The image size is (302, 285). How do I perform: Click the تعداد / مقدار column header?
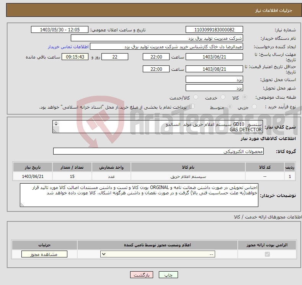click(x=72, y=167)
